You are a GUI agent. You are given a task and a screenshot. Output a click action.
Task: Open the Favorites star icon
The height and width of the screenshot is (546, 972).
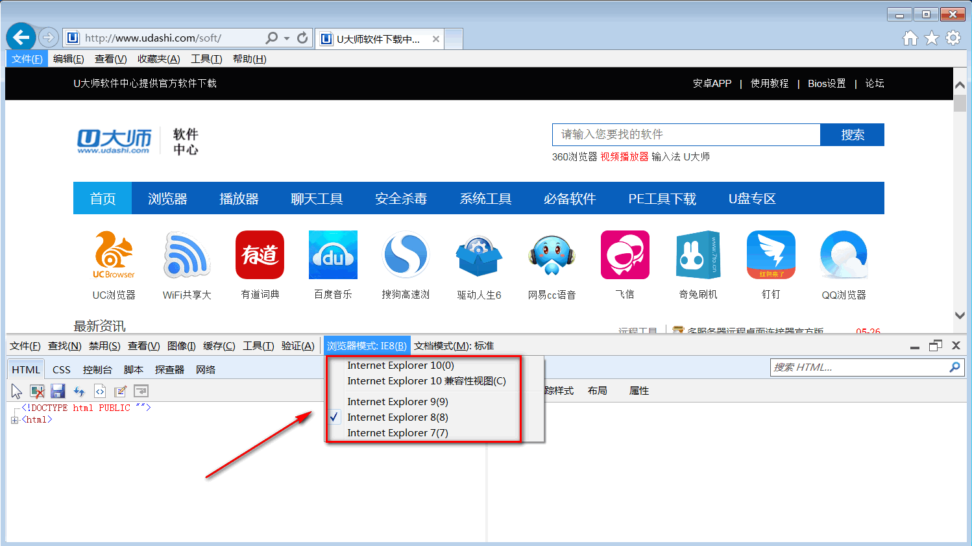(x=932, y=38)
